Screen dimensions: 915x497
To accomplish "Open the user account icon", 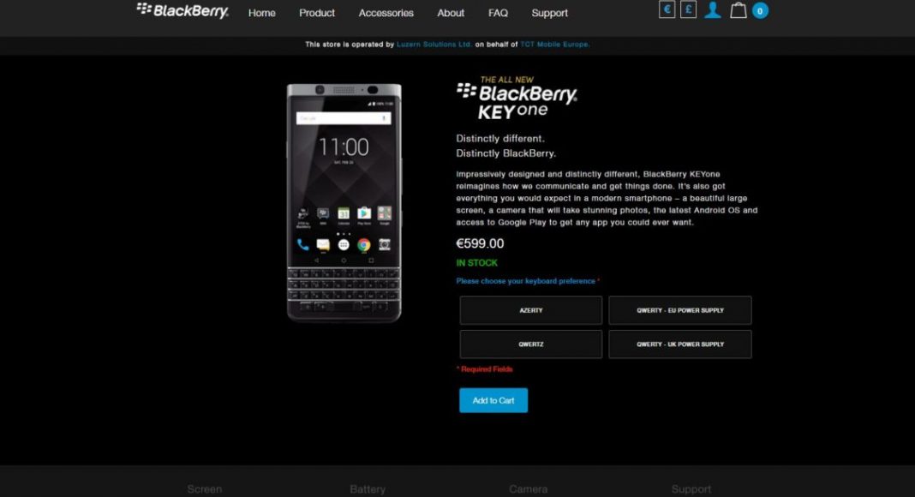I will [713, 10].
